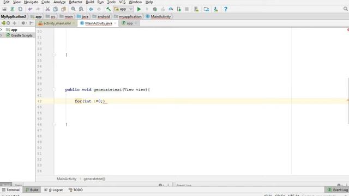Expand the app module tree node

point(1,29)
